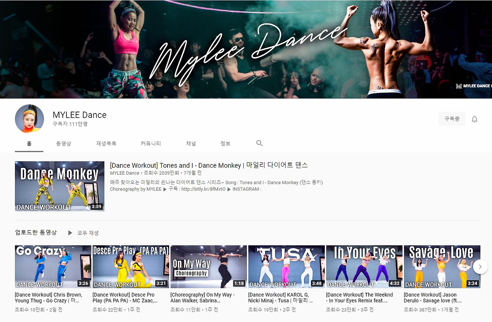Play the Go Crazy video thumbnail
The image size is (492, 322).
click(53, 267)
